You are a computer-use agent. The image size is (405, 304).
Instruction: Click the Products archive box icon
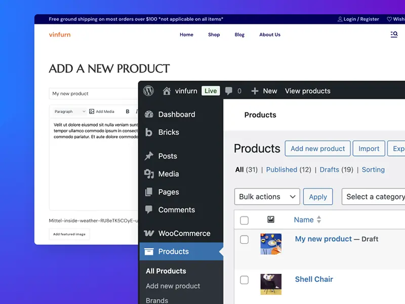coord(149,251)
